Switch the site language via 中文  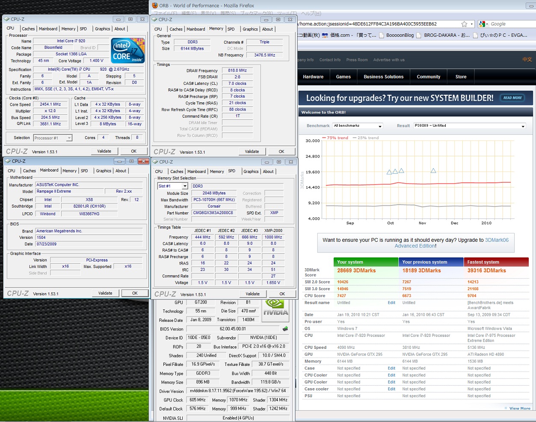click(x=527, y=59)
